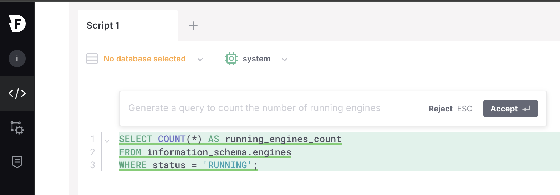The width and height of the screenshot is (560, 195).
Task: Click the database table icon
Action: [x=92, y=59]
